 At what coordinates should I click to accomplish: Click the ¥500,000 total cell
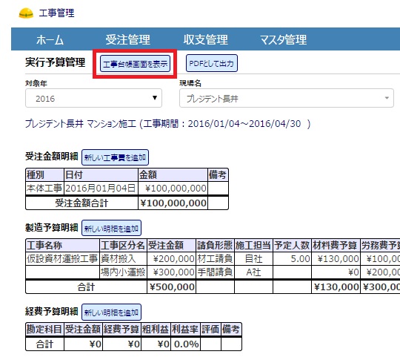(x=171, y=287)
